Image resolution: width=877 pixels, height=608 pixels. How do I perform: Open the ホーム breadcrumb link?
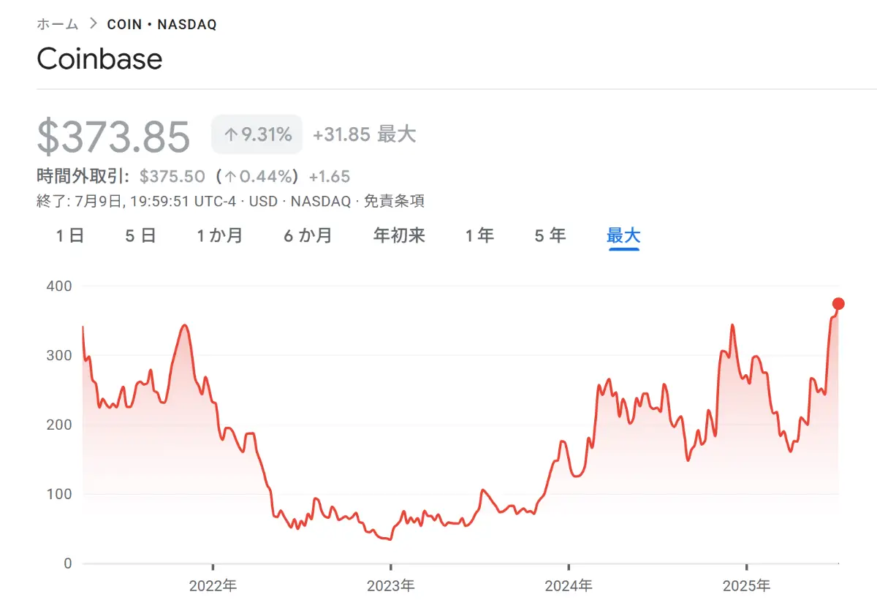click(58, 24)
